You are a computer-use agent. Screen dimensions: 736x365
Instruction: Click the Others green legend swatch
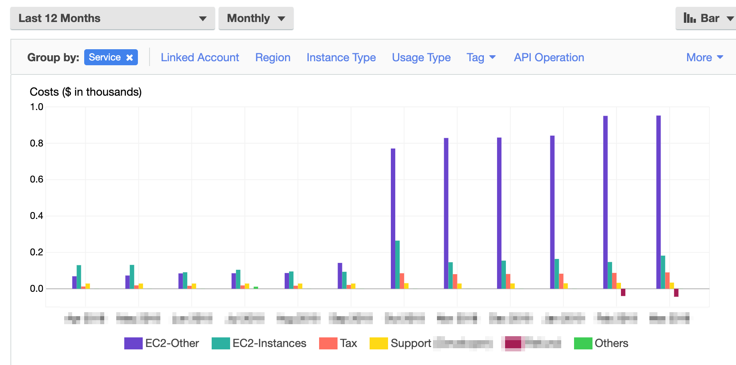point(583,343)
